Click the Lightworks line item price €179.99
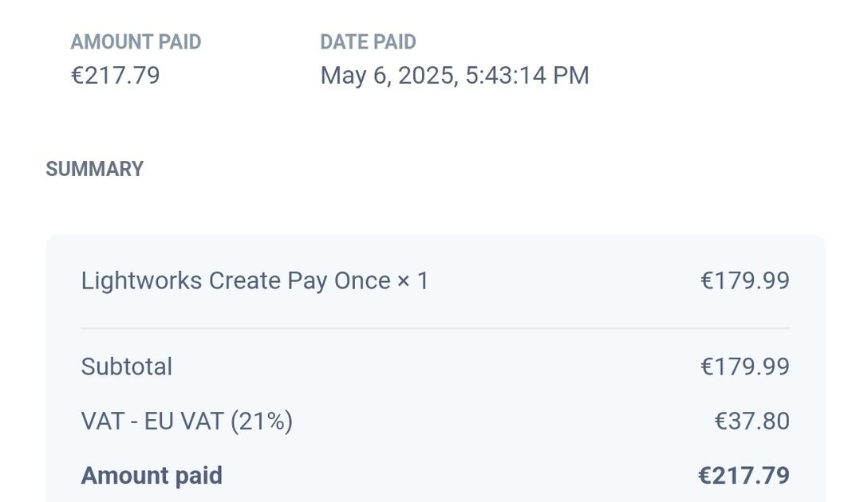This screenshot has height=502, width=852. 744,281
